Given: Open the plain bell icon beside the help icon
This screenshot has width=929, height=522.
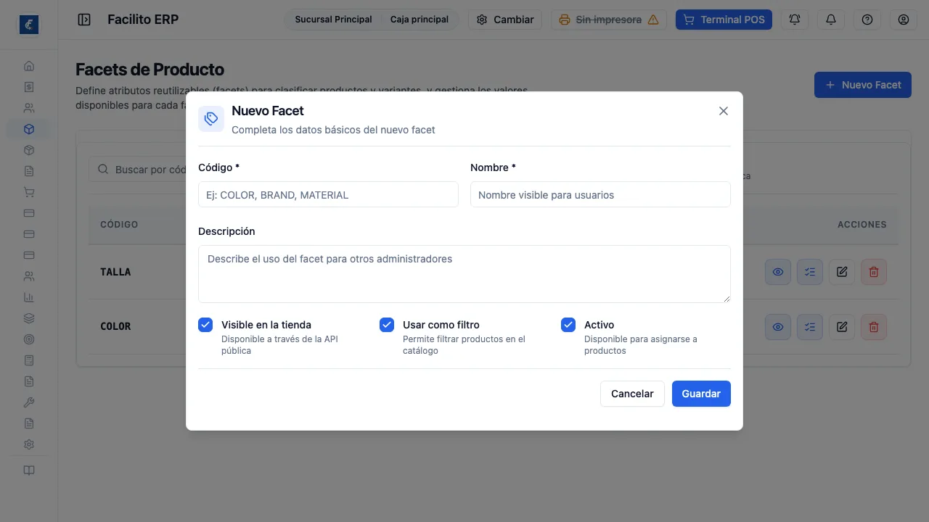Looking at the screenshot, I should (x=831, y=20).
